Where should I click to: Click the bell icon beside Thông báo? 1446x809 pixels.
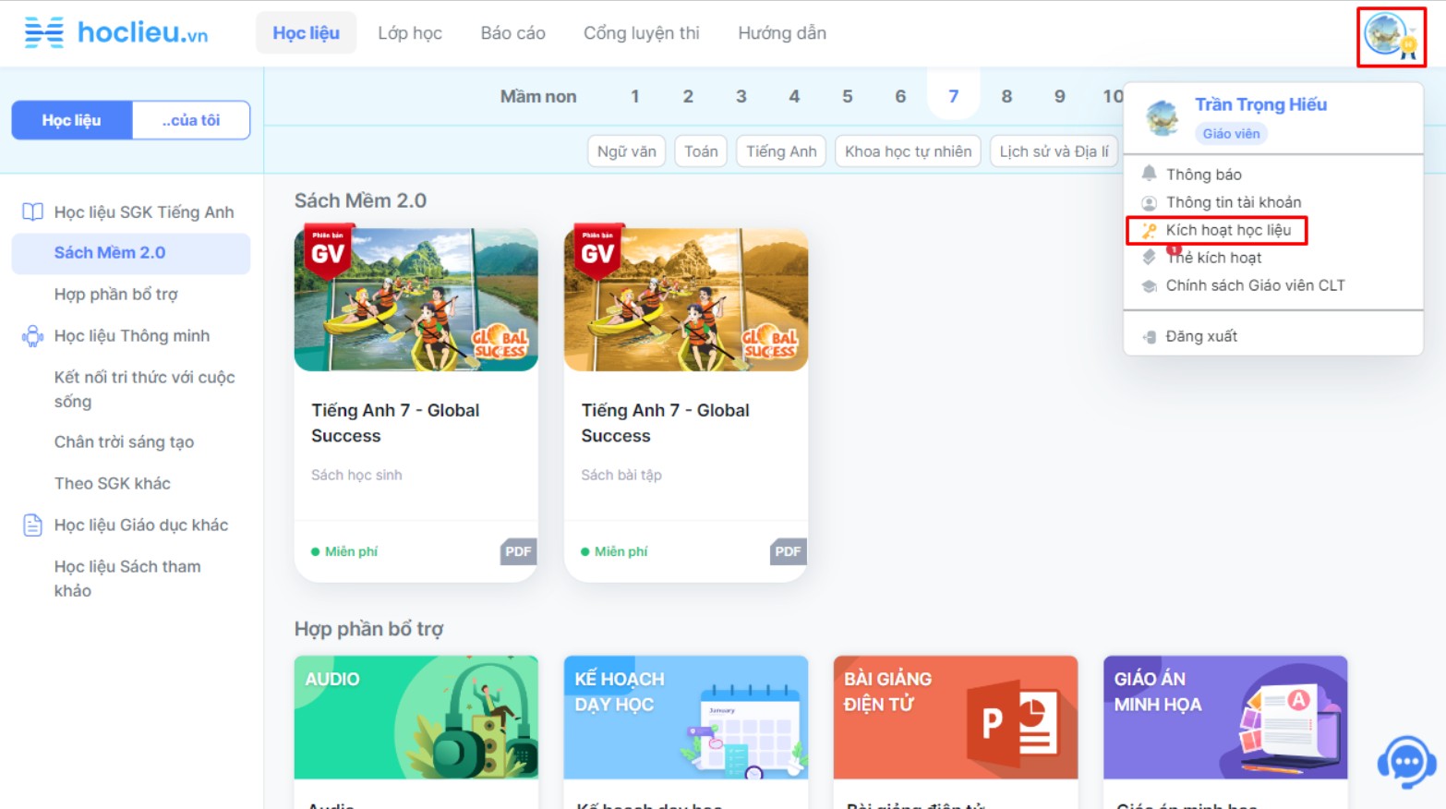[1149, 174]
